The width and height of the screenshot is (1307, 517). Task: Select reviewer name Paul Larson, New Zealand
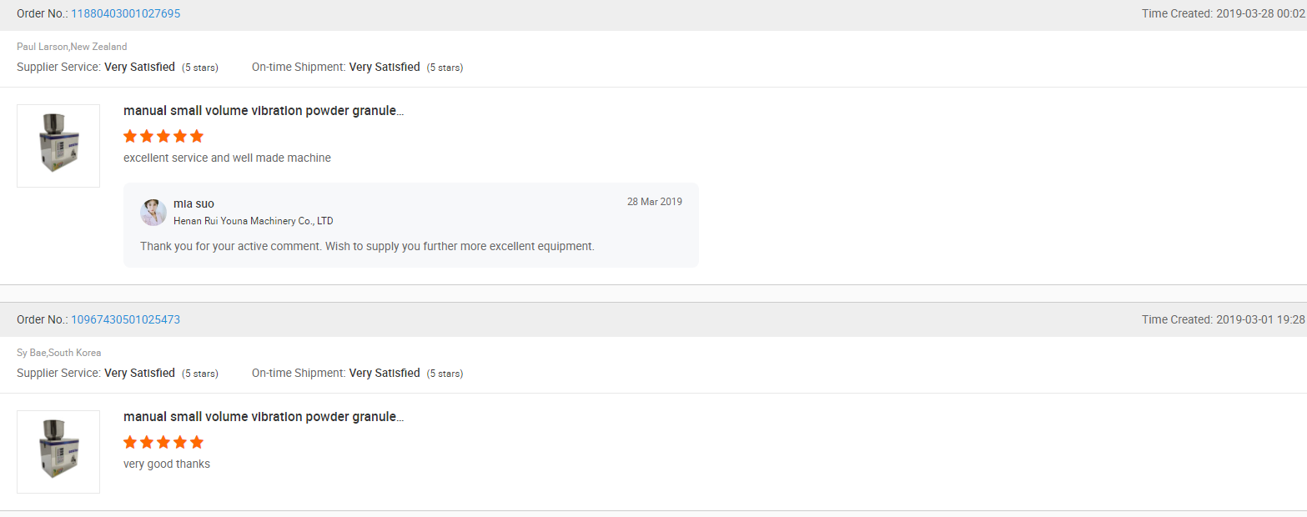click(72, 47)
